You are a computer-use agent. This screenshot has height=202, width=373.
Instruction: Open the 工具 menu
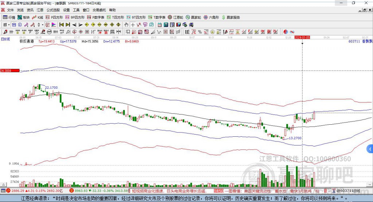(x=76, y=10)
